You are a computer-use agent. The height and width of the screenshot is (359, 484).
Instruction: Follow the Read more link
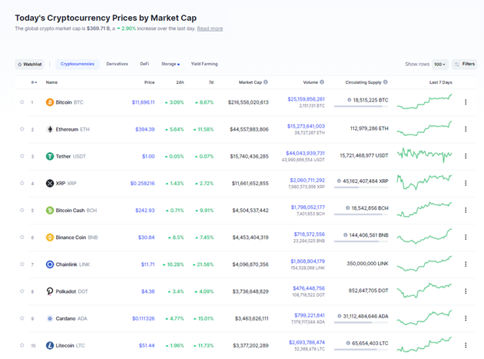tap(210, 28)
